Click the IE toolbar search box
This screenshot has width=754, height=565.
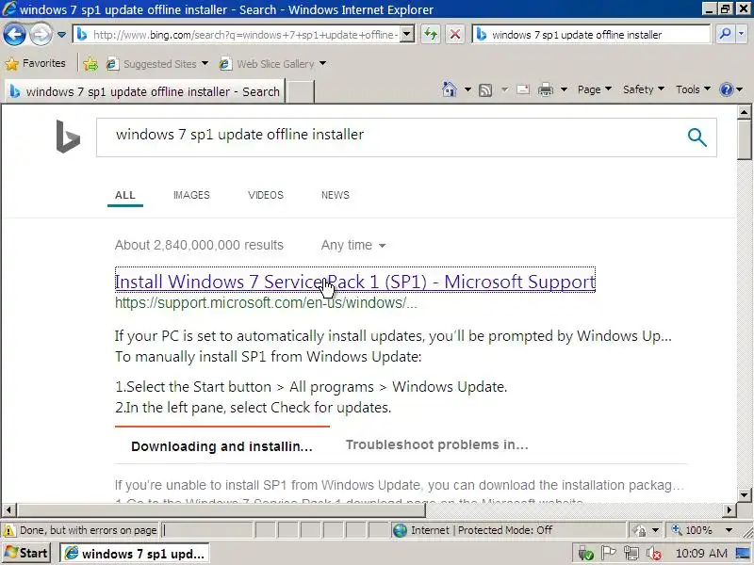click(x=592, y=35)
